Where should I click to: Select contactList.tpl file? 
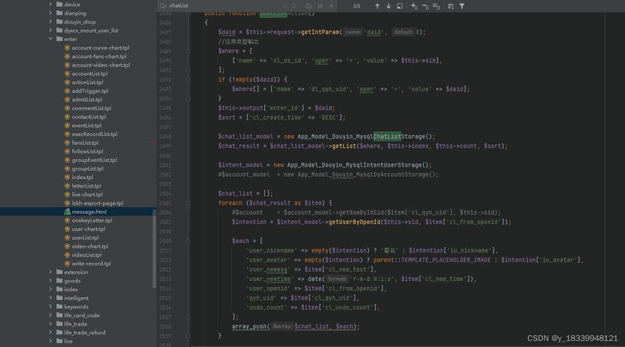[89, 117]
